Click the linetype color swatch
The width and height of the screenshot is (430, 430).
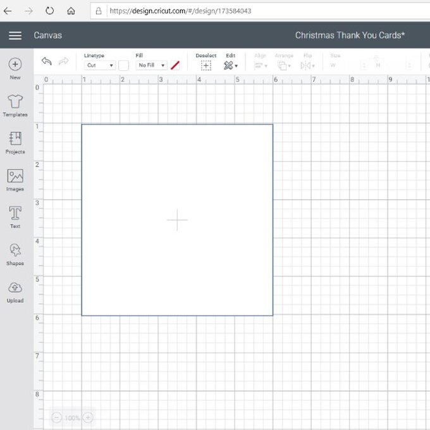[x=123, y=65]
